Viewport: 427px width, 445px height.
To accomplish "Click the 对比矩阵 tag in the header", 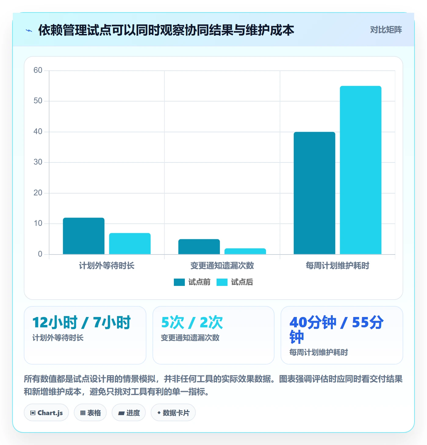I will coord(386,30).
